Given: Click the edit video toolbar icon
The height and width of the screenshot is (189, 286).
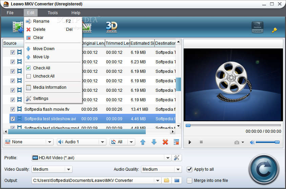Looking at the screenshot, I should point(86,27).
